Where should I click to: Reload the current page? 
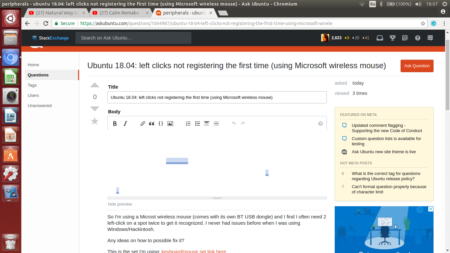pyautogui.click(x=46, y=23)
